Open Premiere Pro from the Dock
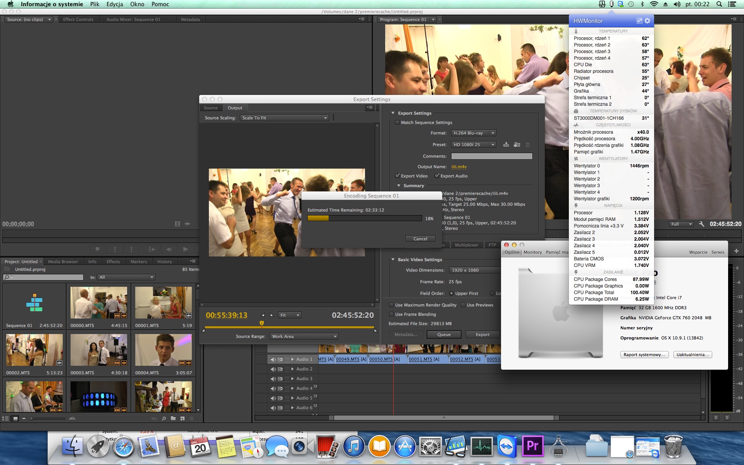The width and height of the screenshot is (744, 465). pyautogui.click(x=533, y=446)
